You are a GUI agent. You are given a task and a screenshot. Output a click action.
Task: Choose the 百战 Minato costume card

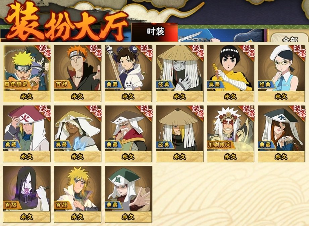(78, 194)
